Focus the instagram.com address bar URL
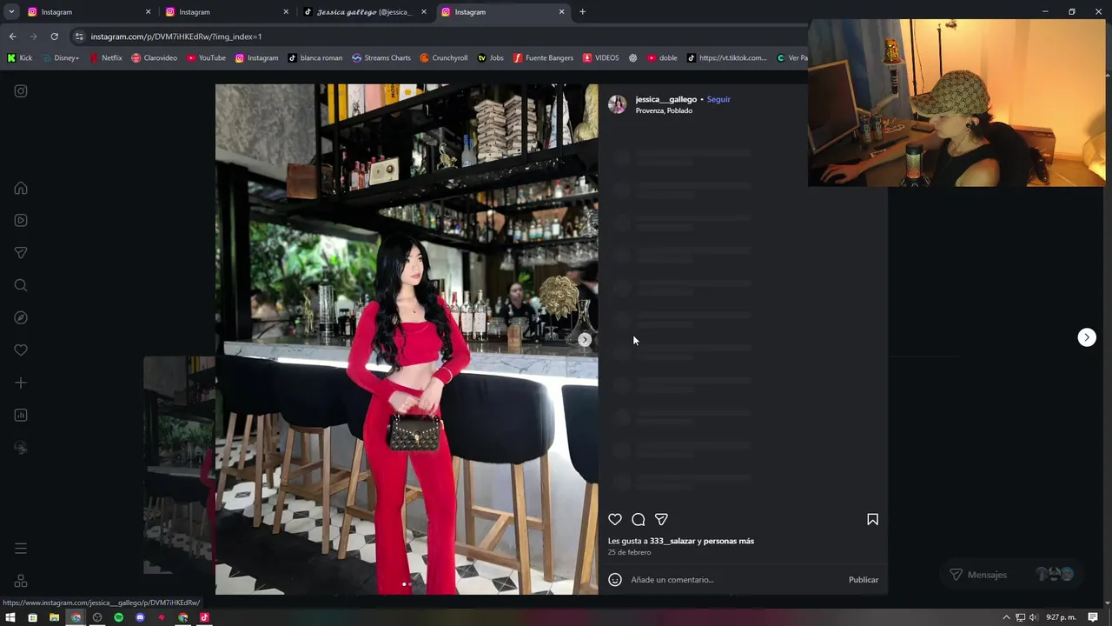 click(x=176, y=37)
